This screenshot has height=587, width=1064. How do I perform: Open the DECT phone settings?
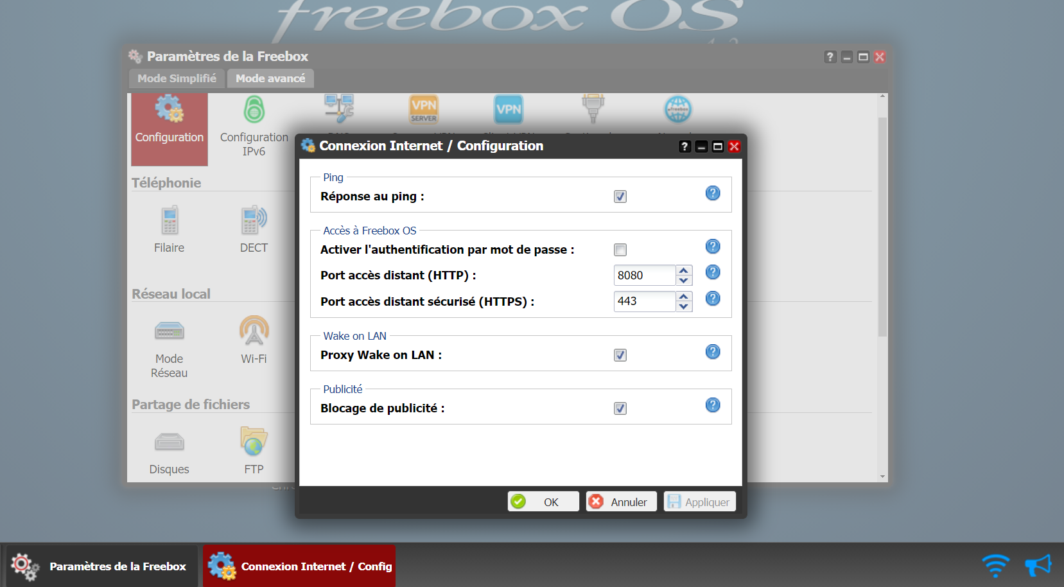coord(254,229)
